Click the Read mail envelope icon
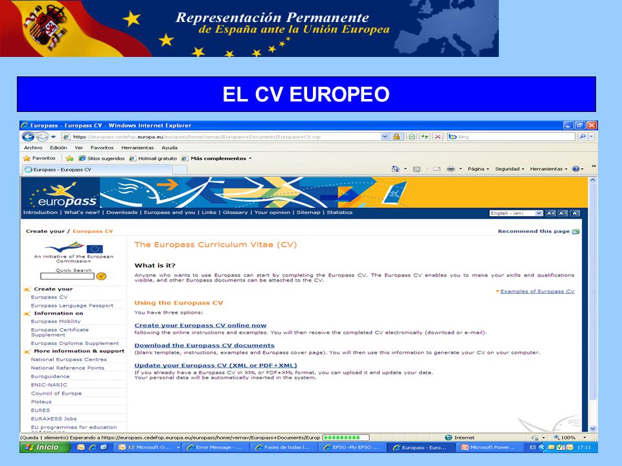 click(x=437, y=169)
